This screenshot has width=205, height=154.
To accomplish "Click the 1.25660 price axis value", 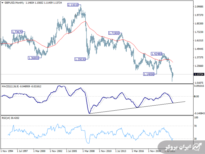I will (x=199, y=66).
